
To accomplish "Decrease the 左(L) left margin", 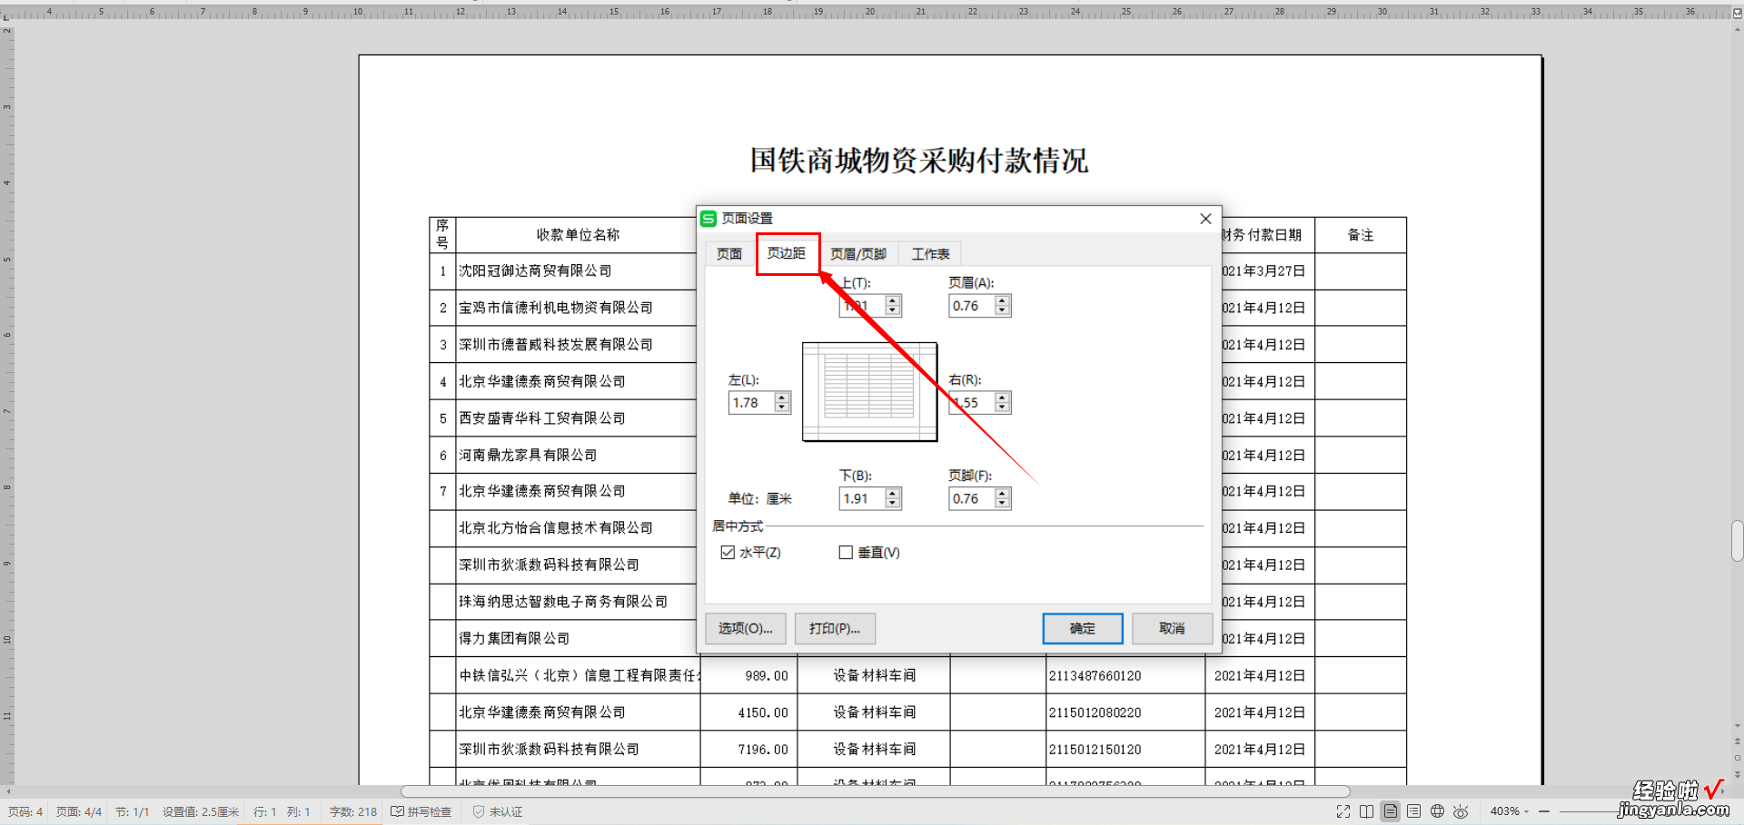I will 782,408.
